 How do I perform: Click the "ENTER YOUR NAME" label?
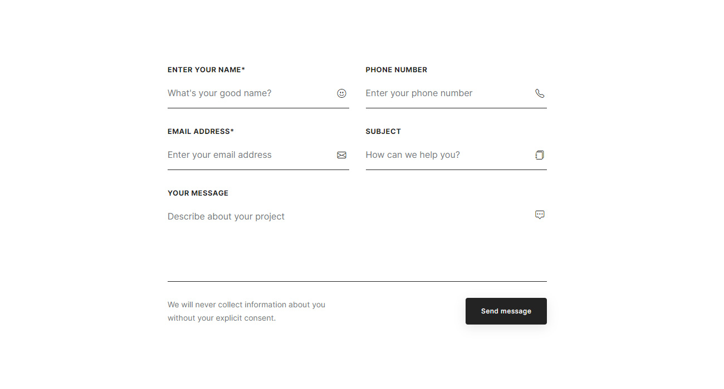click(204, 70)
